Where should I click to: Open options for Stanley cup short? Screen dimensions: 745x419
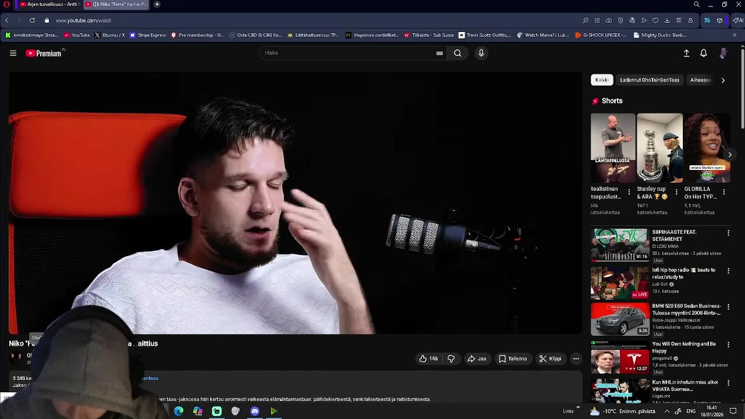[676, 191]
